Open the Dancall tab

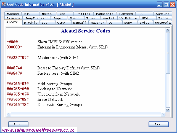[x=80, y=23]
